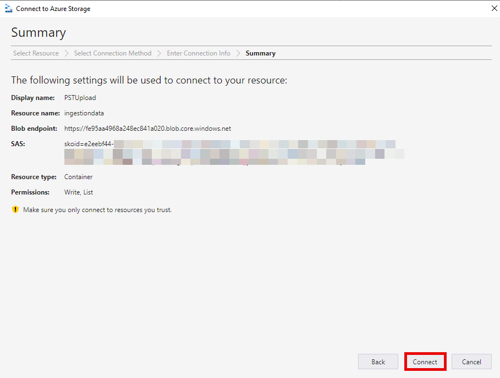This screenshot has width=500, height=378.
Task: Open the Enter Connection Info step
Action: coord(199,53)
